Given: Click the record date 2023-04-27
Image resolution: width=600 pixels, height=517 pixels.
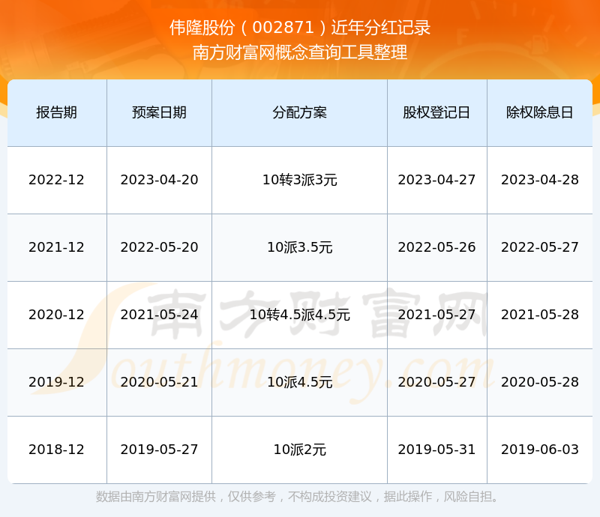Looking at the screenshot, I should 436,180.
